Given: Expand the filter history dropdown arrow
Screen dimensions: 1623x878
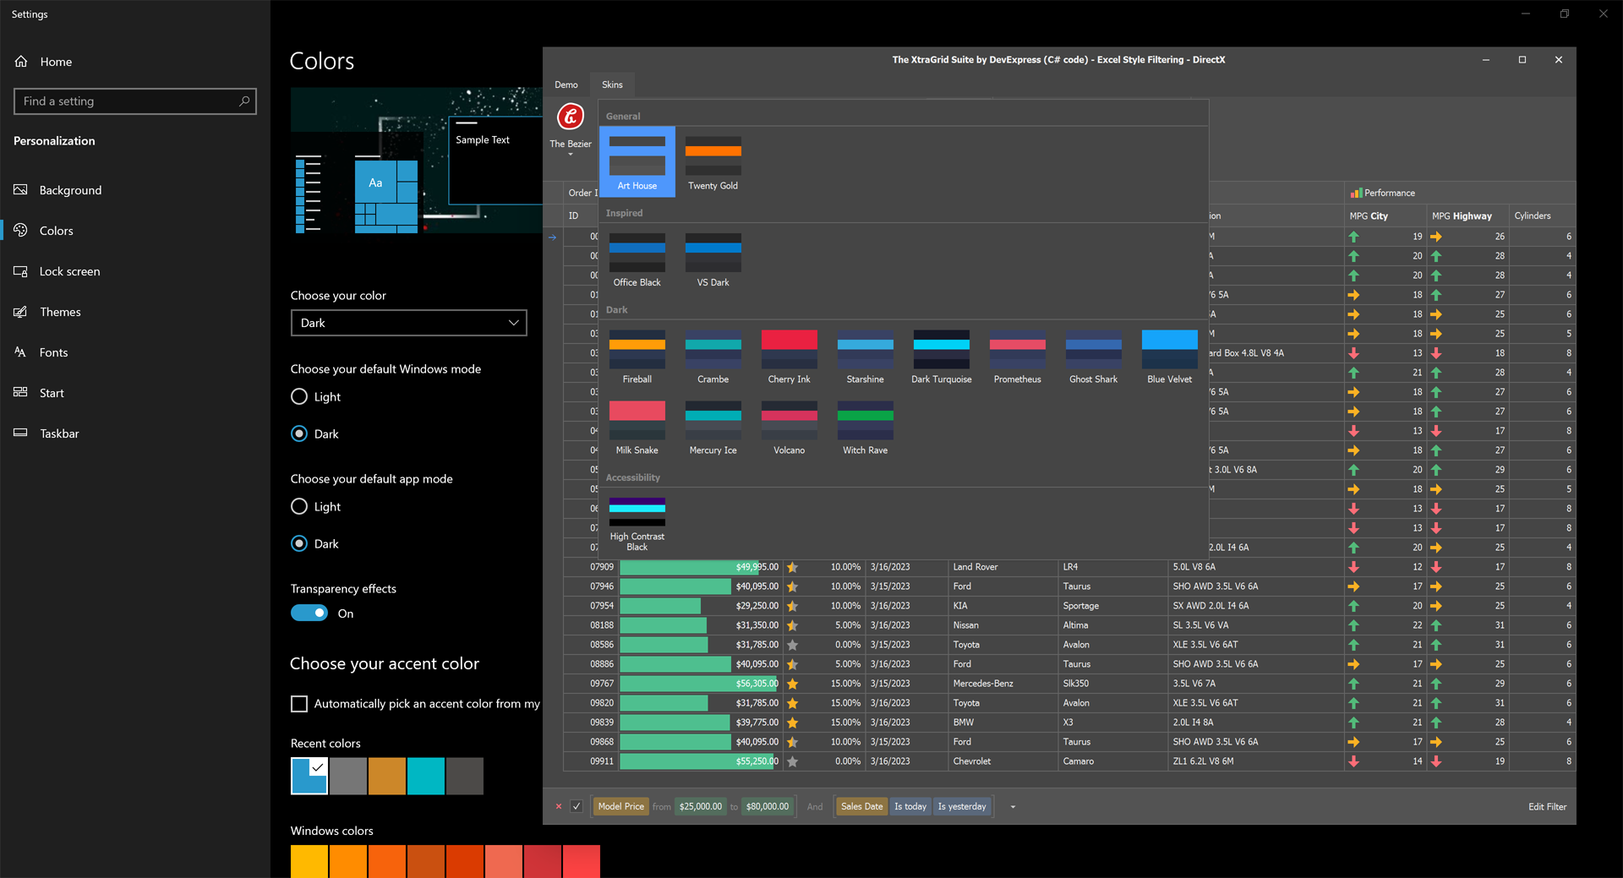Looking at the screenshot, I should tap(1013, 807).
